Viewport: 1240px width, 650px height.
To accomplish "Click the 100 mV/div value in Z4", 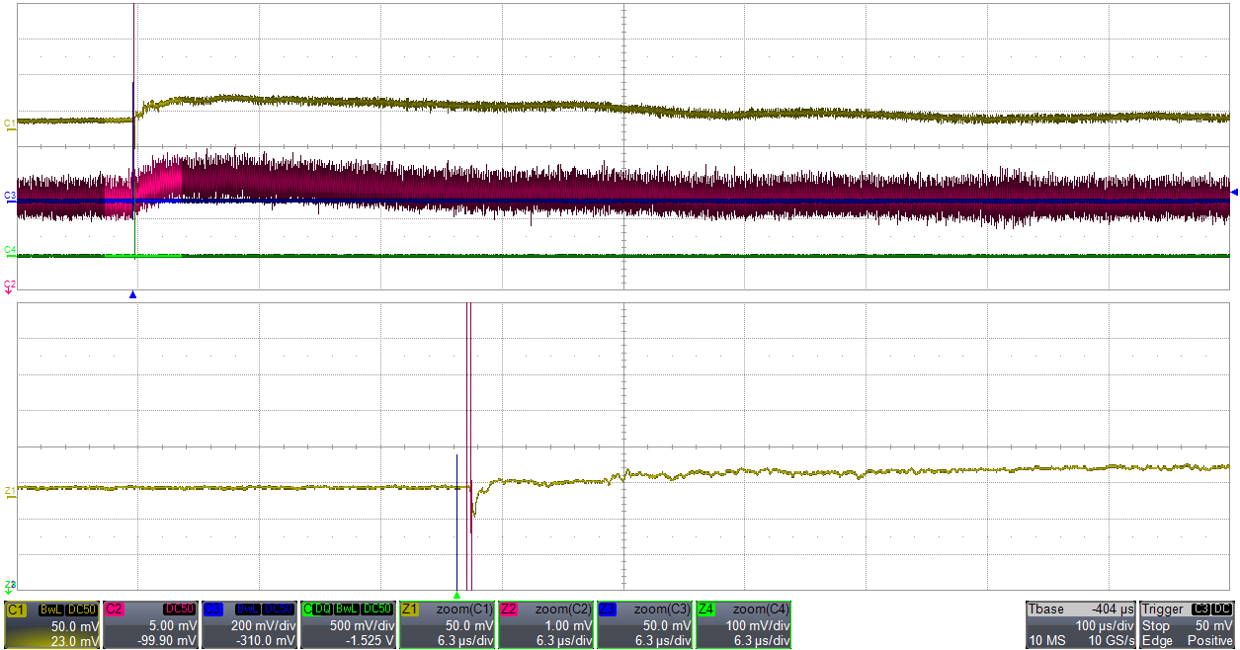I will click(x=757, y=626).
